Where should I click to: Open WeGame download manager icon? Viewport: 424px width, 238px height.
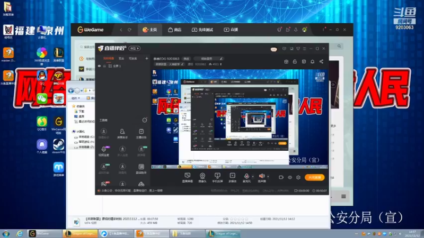tap(296, 30)
